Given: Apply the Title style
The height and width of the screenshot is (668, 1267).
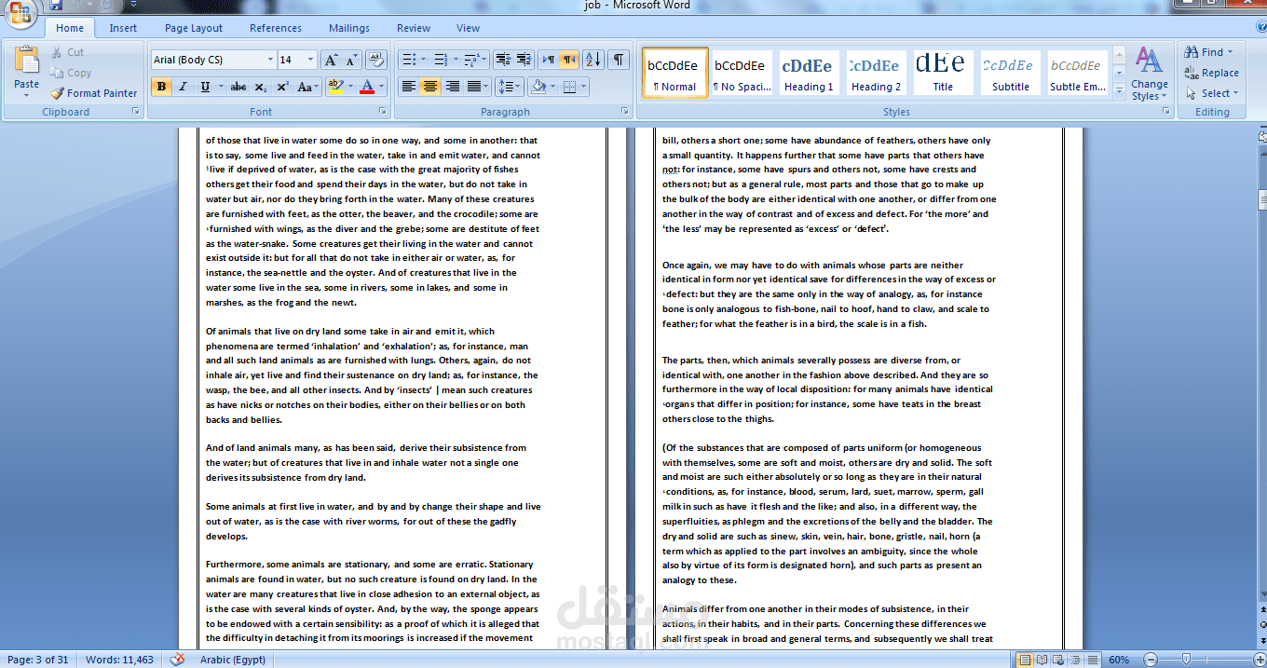Looking at the screenshot, I should pyautogui.click(x=943, y=73).
